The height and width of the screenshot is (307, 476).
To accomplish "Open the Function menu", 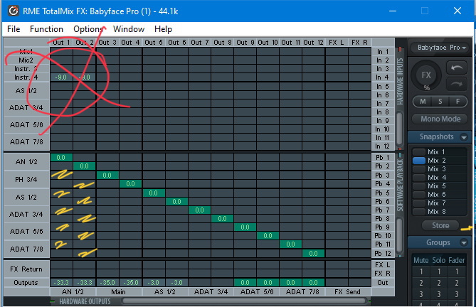I will (x=46, y=29).
